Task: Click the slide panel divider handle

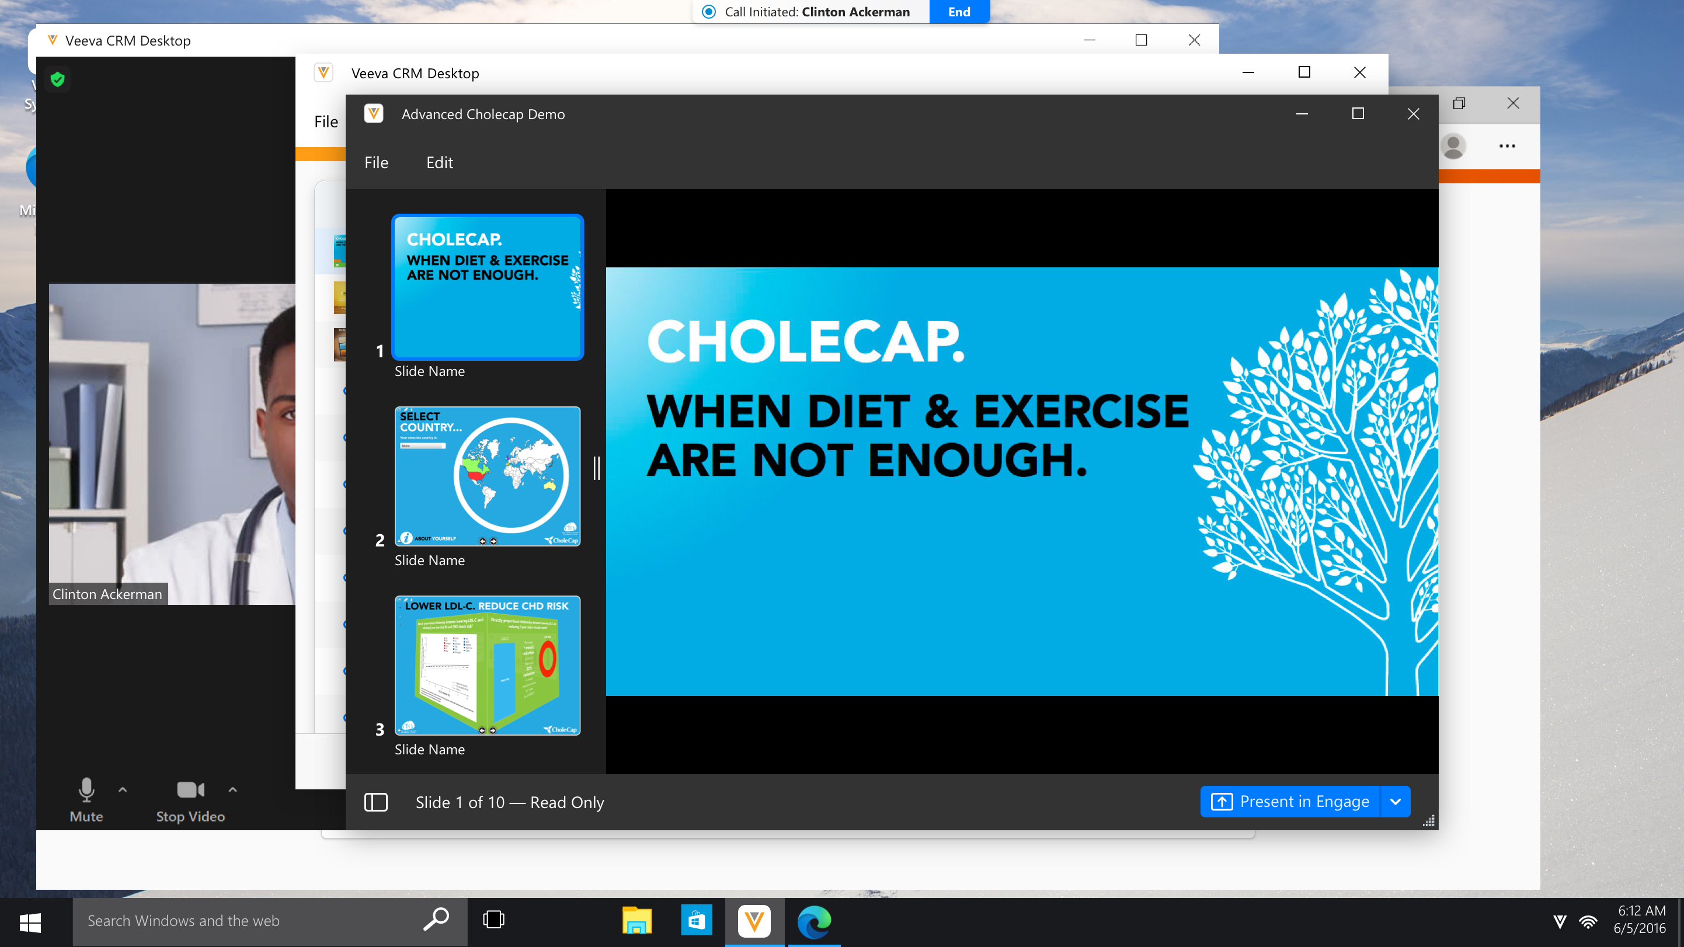Action: 596,469
